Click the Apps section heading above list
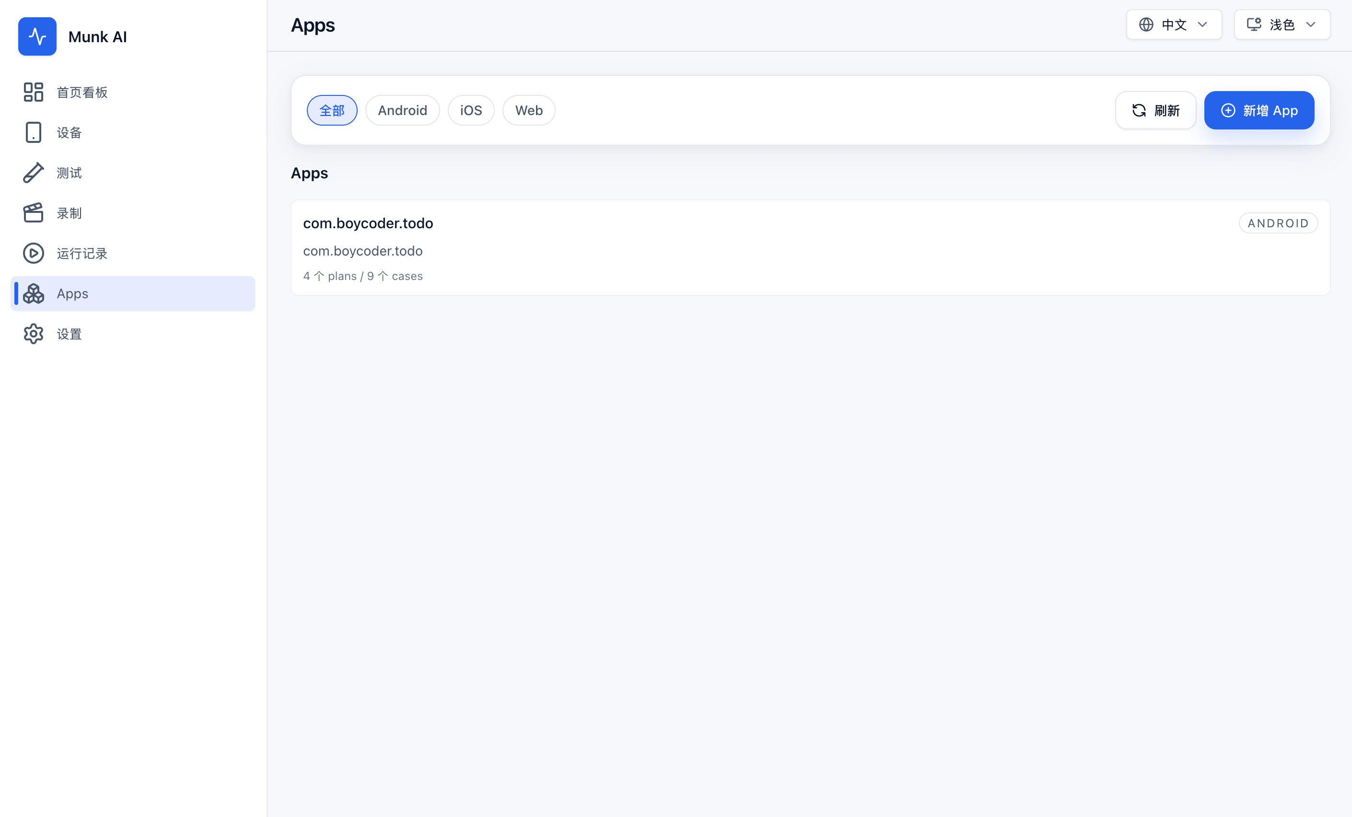This screenshot has height=817, width=1352. tap(309, 173)
